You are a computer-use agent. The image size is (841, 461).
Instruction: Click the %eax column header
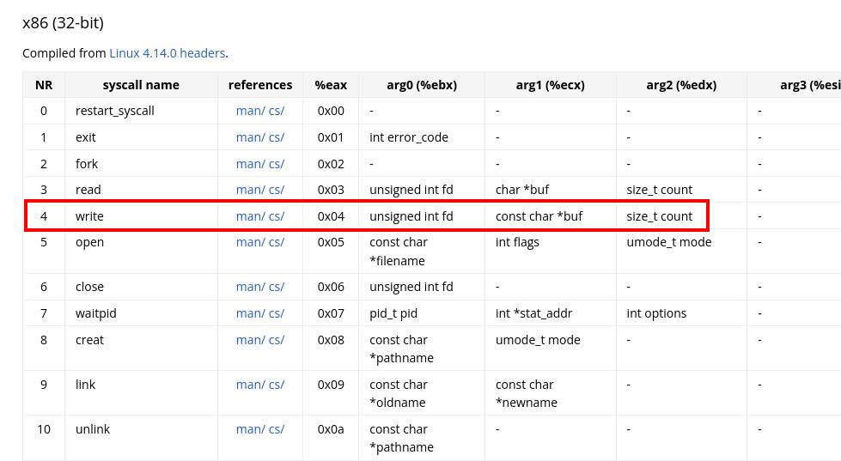point(331,85)
